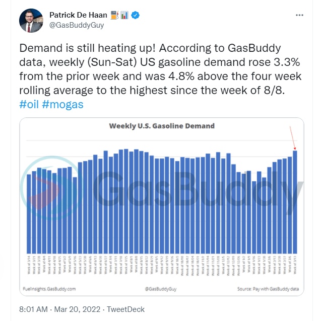Open the Patrick De Haan display name
This screenshot has height=321, width=321.
[77, 15]
